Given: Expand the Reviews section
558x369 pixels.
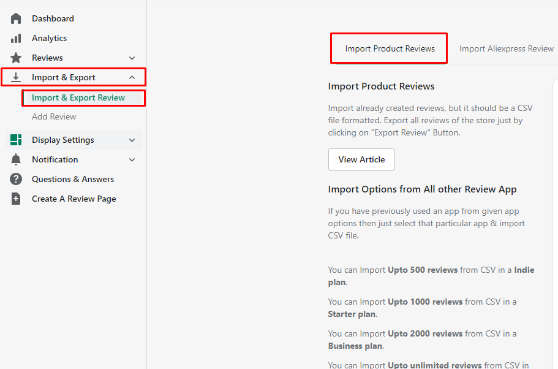Looking at the screenshot, I should coord(132,57).
